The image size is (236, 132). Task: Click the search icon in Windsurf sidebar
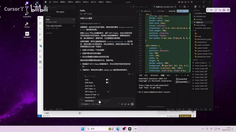[x=40, y=29]
